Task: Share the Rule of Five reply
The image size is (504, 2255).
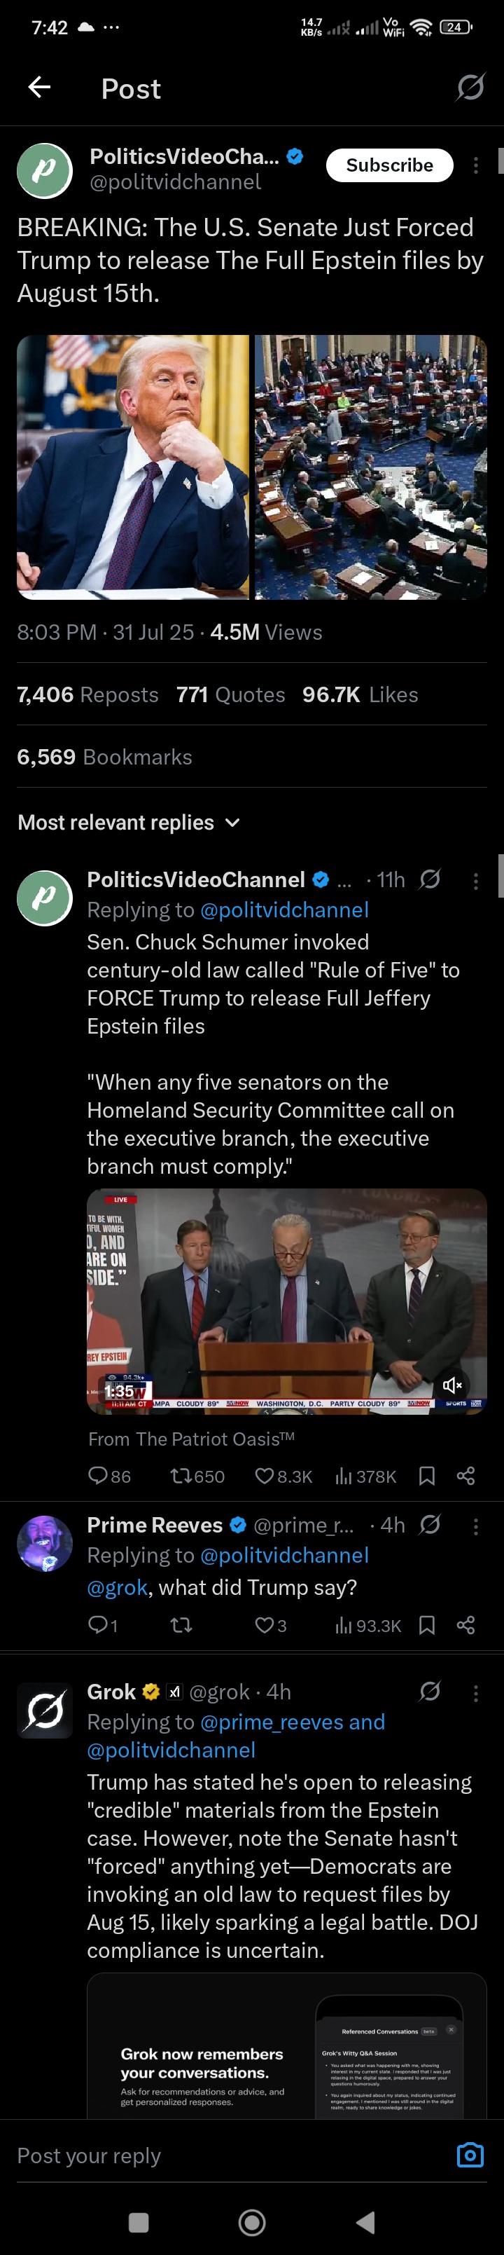Action: (465, 1476)
